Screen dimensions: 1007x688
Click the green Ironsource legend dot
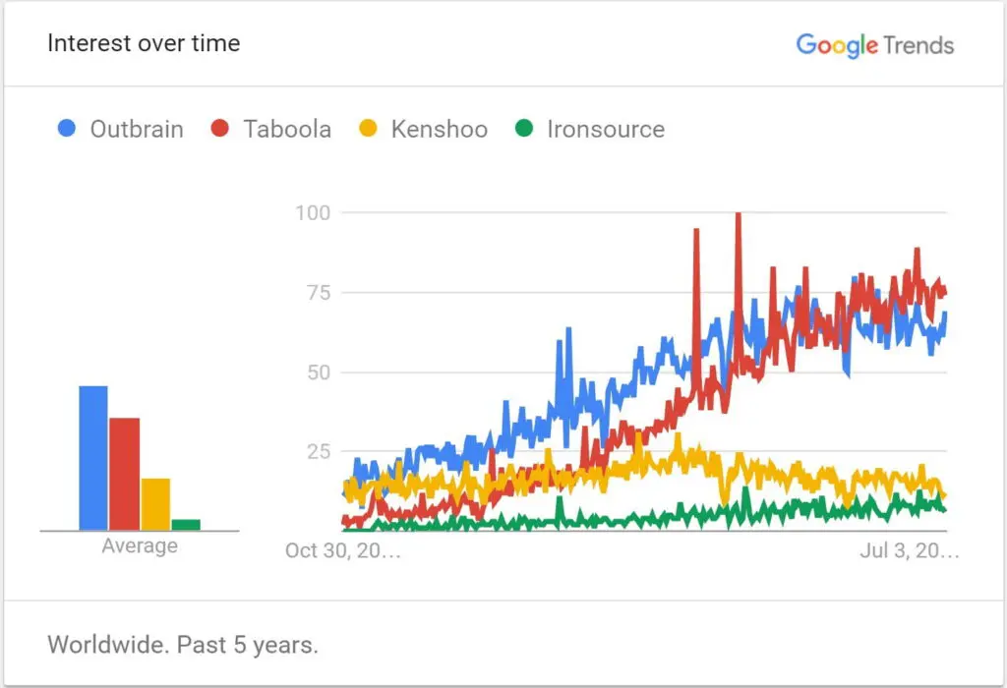524,129
